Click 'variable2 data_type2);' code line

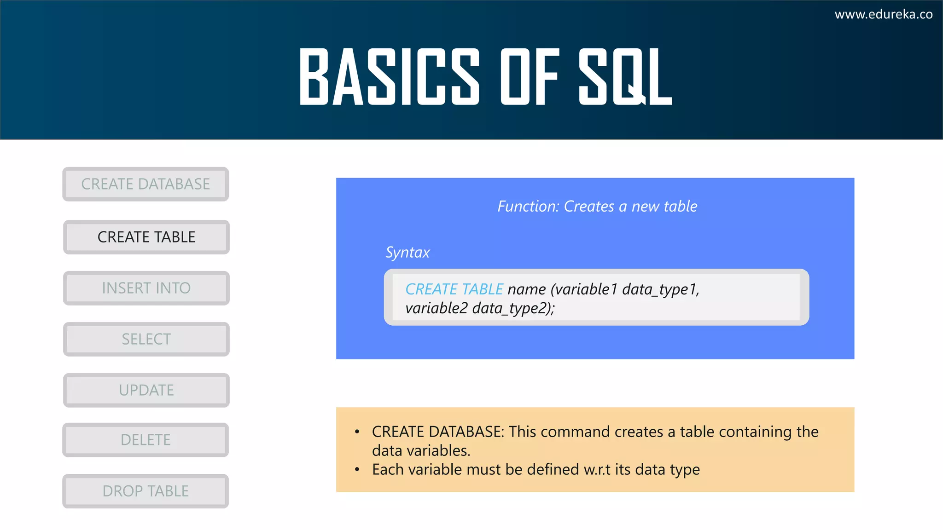(480, 308)
